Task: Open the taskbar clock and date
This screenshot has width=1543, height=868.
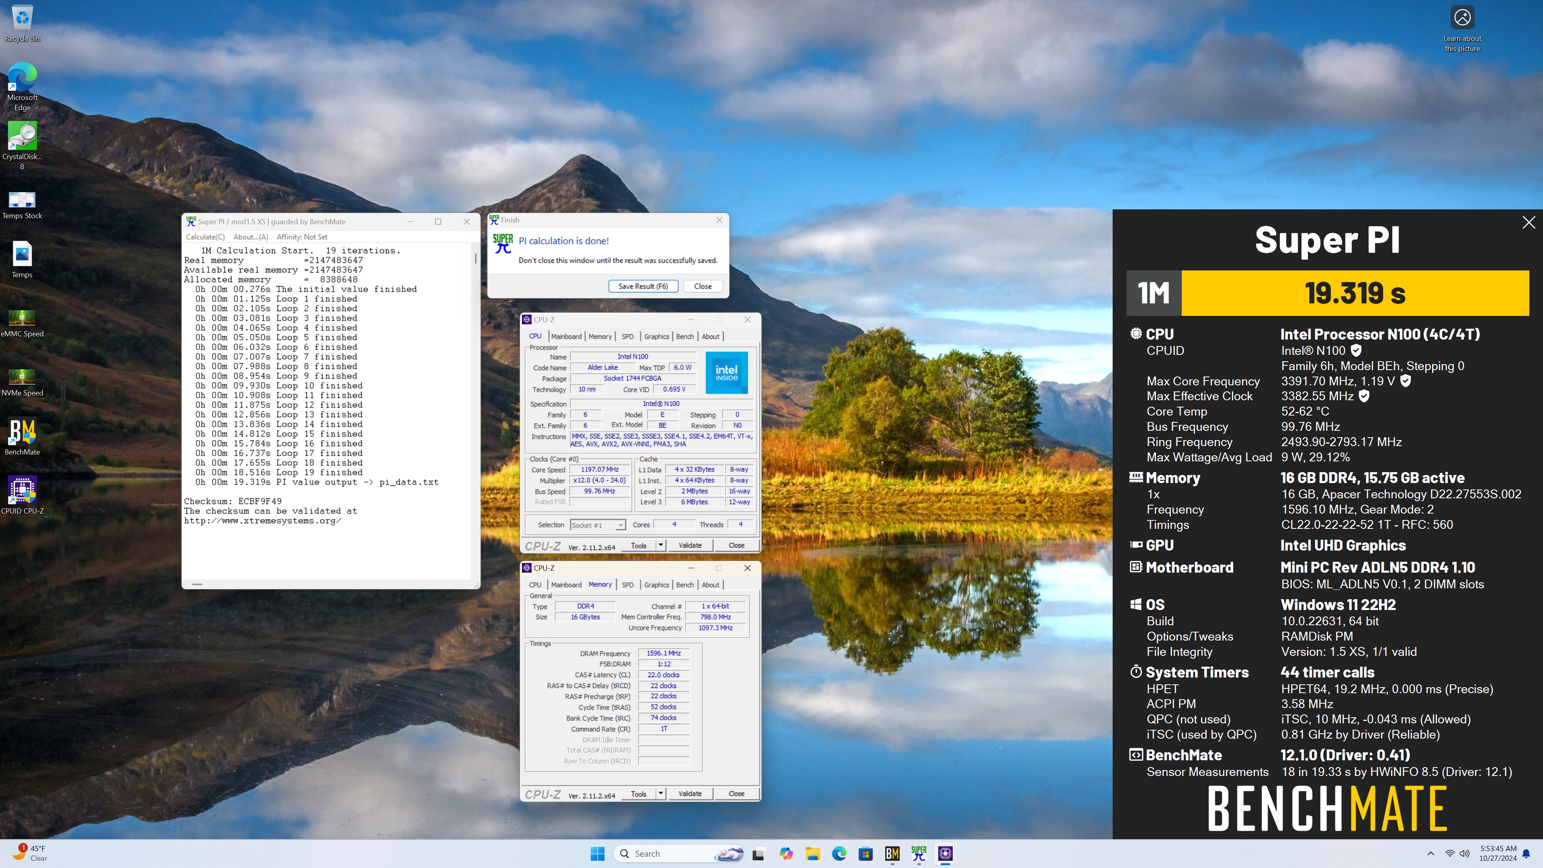Action: pyautogui.click(x=1498, y=854)
